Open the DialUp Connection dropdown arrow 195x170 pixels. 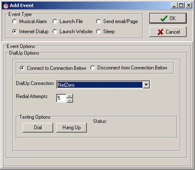146,85
